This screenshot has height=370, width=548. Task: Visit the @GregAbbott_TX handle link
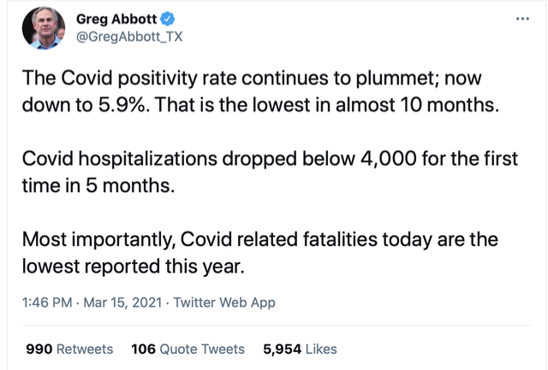click(x=129, y=37)
